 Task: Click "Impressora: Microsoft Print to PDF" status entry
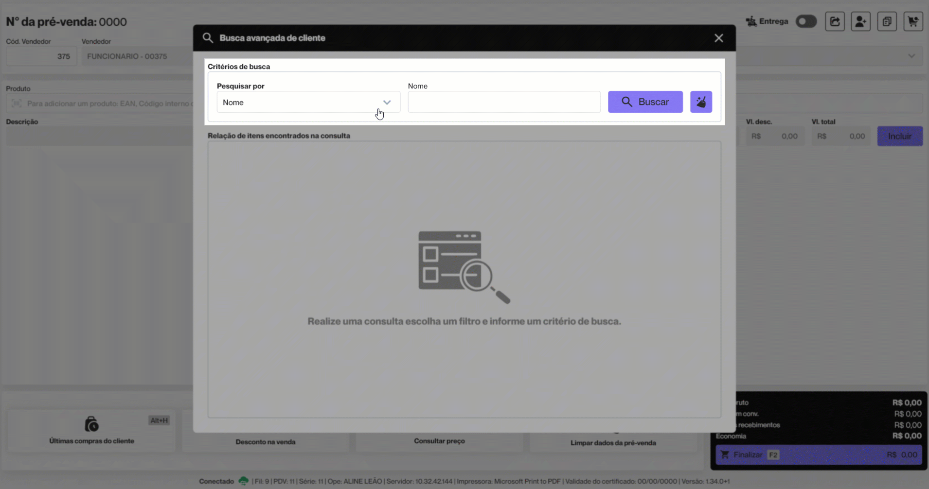click(x=509, y=481)
